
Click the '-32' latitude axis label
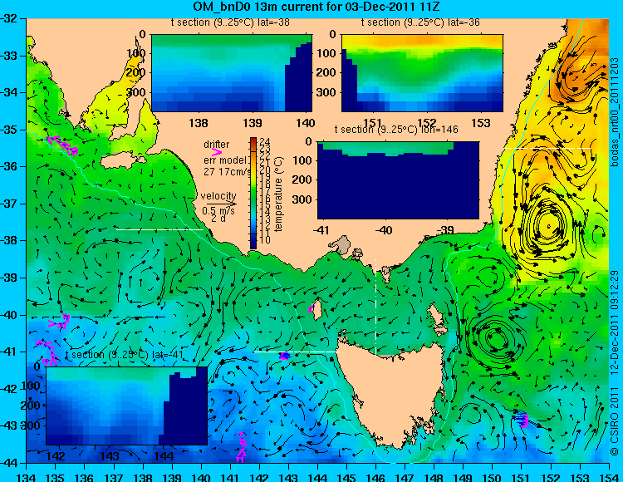coord(10,18)
